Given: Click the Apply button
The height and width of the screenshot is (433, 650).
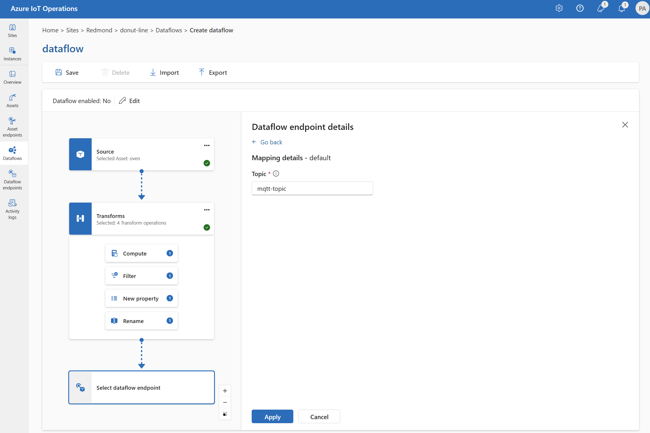Looking at the screenshot, I should click(x=272, y=417).
